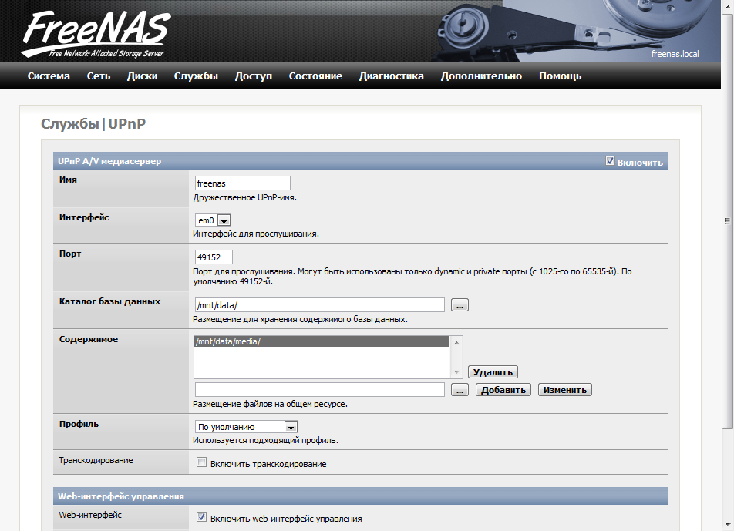Open the Диагностика menu
The width and height of the screenshot is (734, 531).
pyautogui.click(x=392, y=76)
